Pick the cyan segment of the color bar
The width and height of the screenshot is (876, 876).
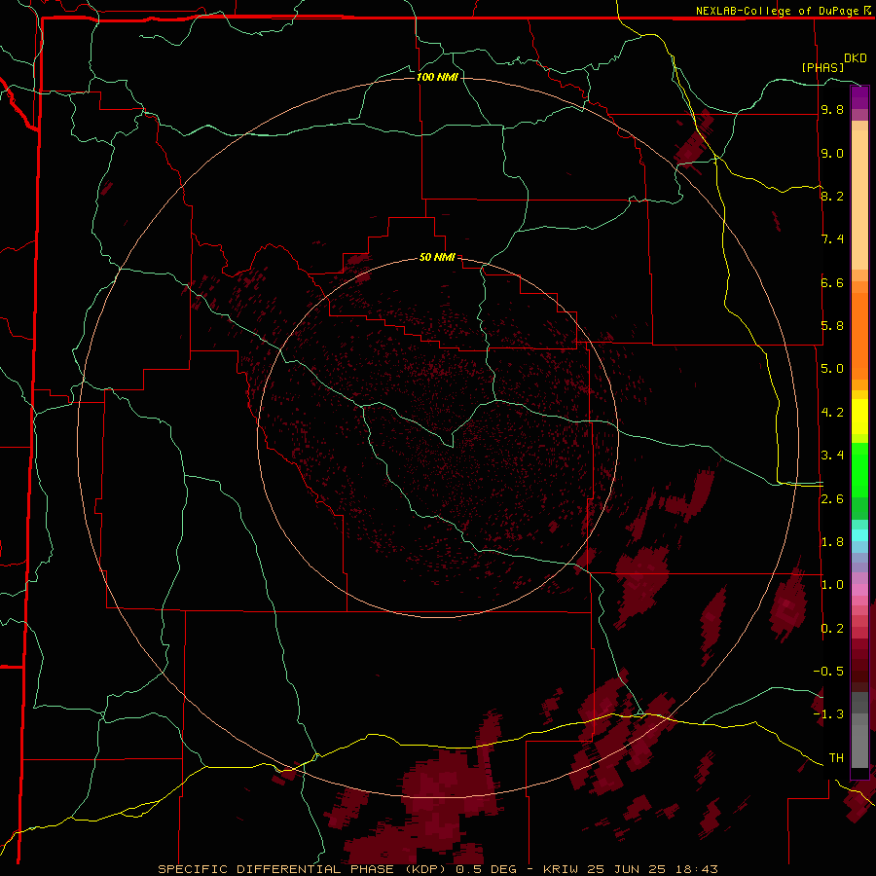click(x=859, y=535)
